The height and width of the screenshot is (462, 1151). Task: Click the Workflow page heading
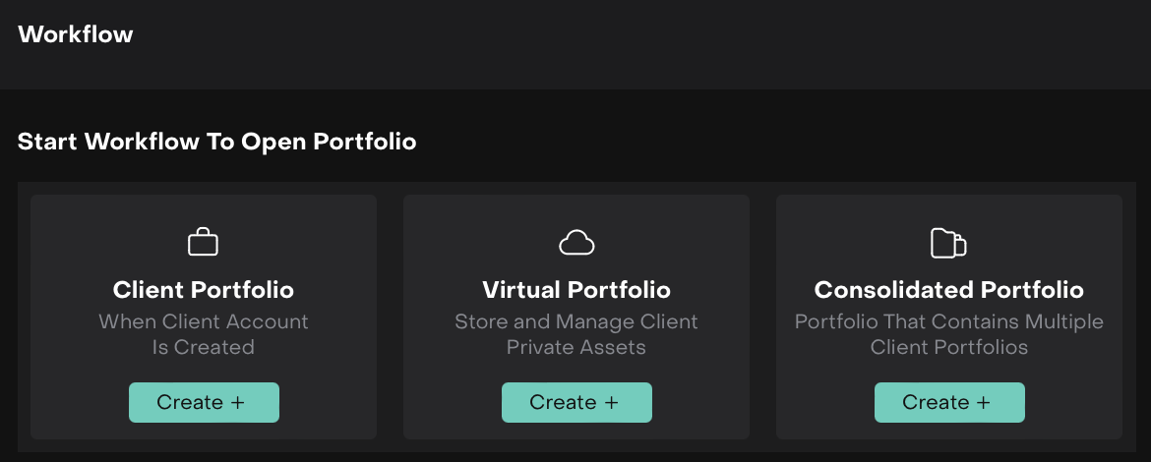click(x=76, y=34)
